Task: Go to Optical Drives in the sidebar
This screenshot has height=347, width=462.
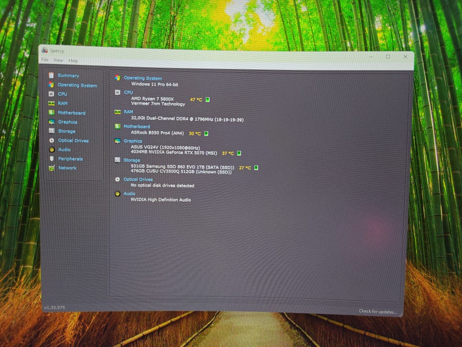Action: point(73,140)
